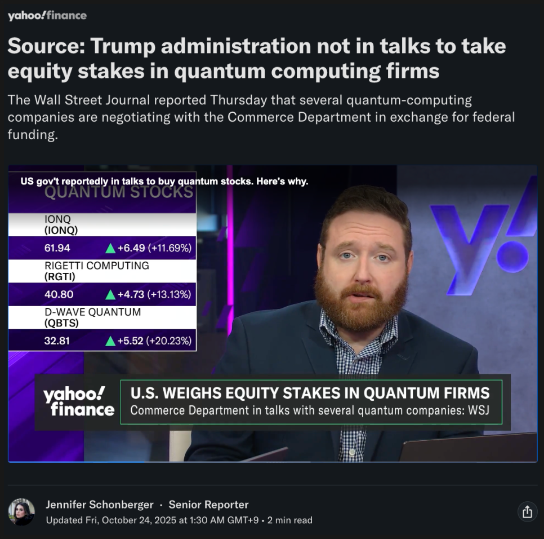Click the Wall Street Journal summary paragraph

click(x=261, y=117)
